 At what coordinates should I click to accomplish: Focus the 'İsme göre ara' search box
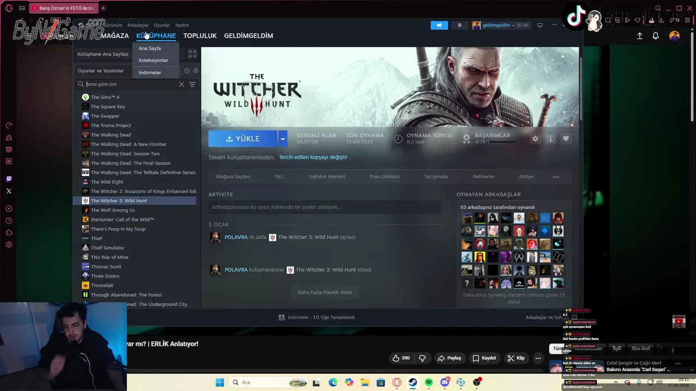130,84
